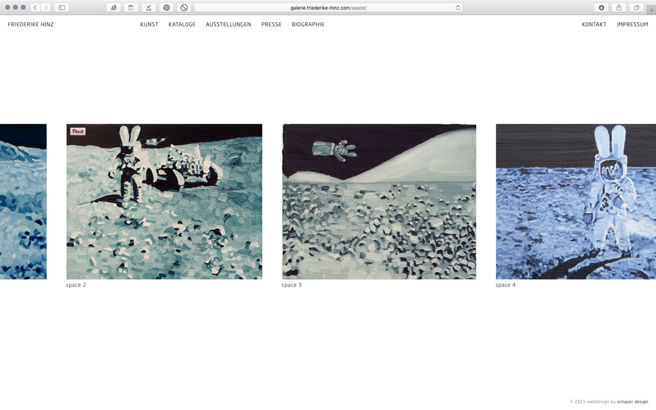
Task: Open the IMPRESSUM link
Action: point(632,25)
